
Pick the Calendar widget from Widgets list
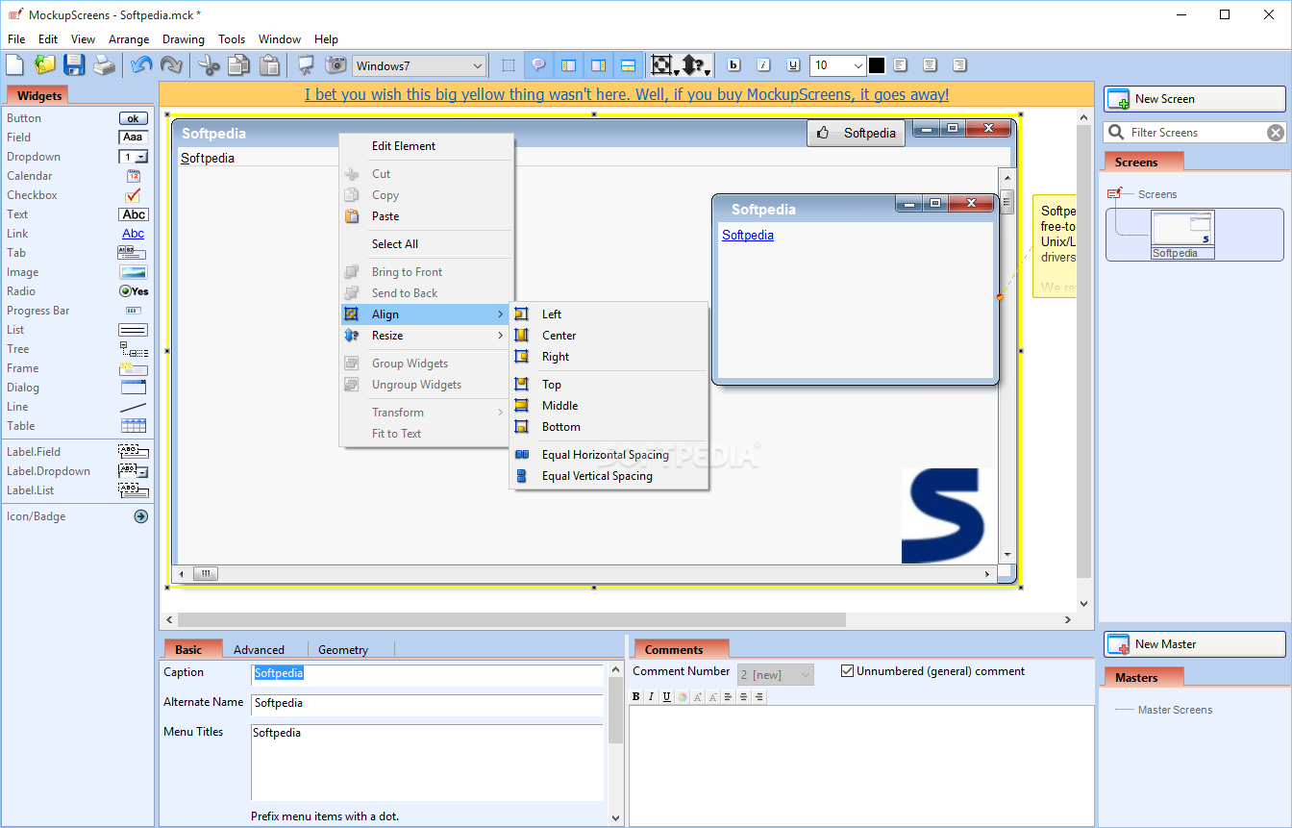[77, 176]
